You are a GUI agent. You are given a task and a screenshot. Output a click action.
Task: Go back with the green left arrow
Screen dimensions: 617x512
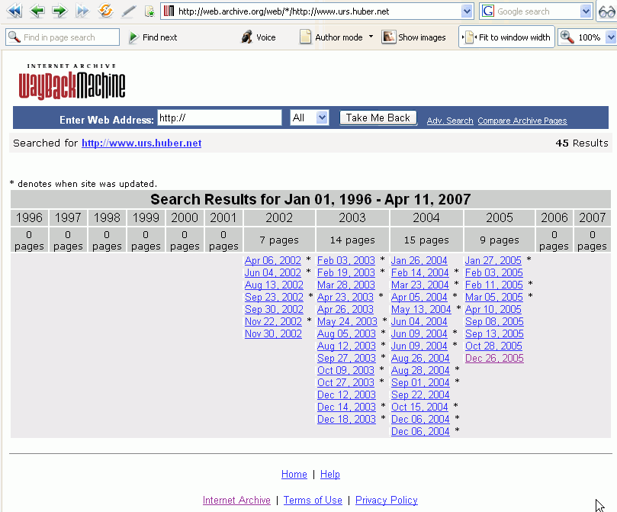37,11
